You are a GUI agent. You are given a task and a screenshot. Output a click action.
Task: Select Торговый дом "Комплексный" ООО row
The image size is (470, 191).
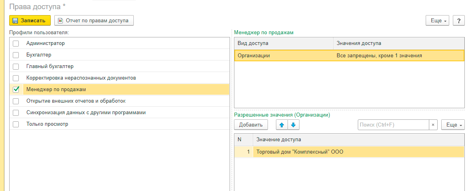click(299, 152)
